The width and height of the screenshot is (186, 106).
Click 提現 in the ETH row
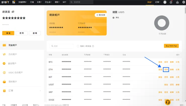166,70
